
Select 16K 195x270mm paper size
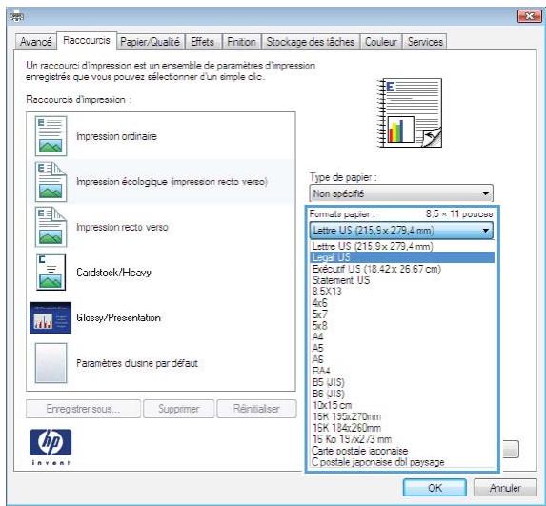(402, 416)
